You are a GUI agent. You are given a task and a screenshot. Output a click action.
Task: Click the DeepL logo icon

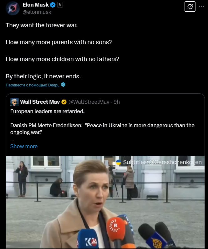(63, 85)
